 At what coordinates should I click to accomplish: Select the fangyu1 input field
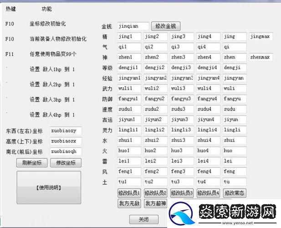click(x=129, y=99)
